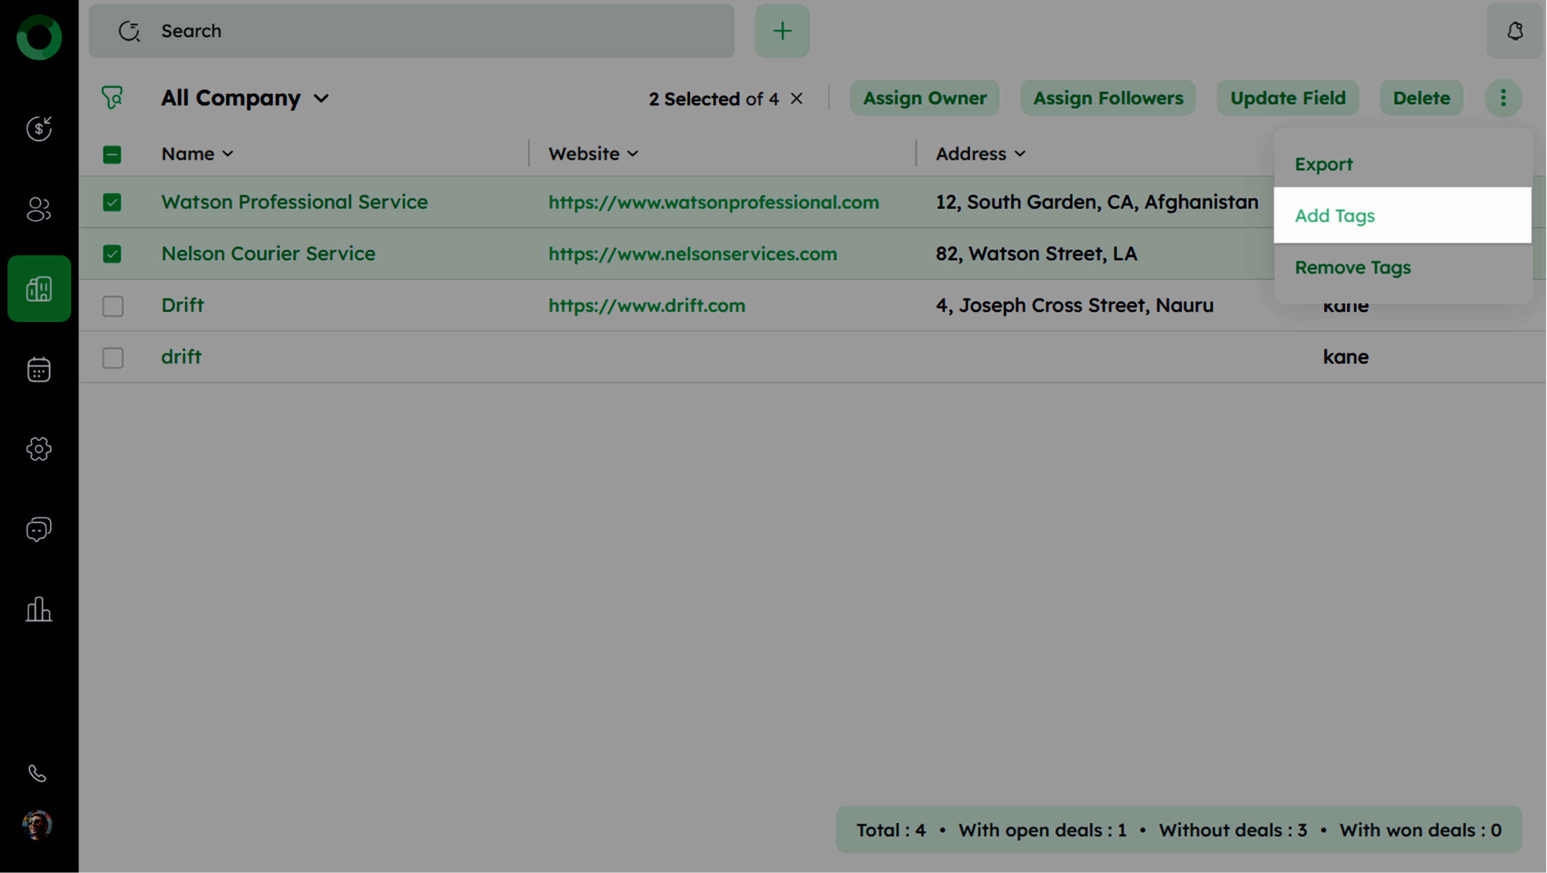Open the Reports bar chart icon
This screenshot has height=873, width=1547.
pyautogui.click(x=39, y=609)
